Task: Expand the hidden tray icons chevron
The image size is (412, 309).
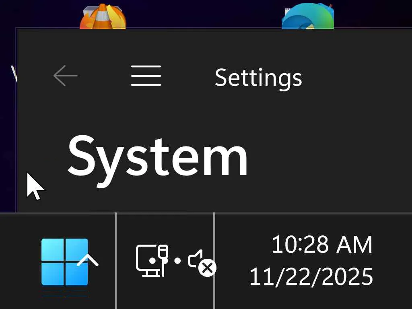Action: pyautogui.click(x=87, y=260)
